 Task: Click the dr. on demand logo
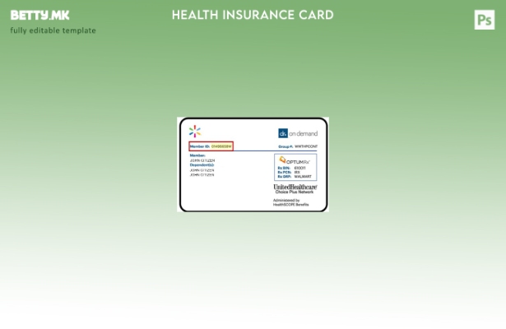[x=297, y=133]
